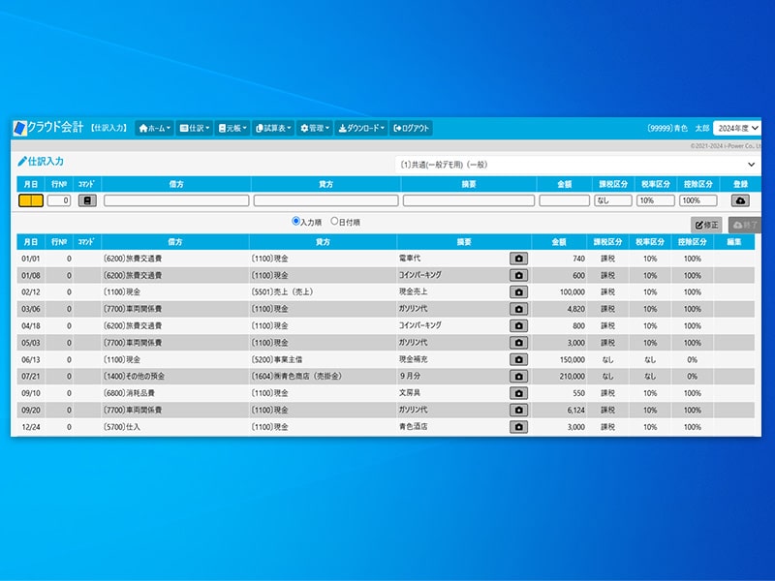Open the ダウンロード menu
The width and height of the screenshot is (775, 581).
pos(361,128)
